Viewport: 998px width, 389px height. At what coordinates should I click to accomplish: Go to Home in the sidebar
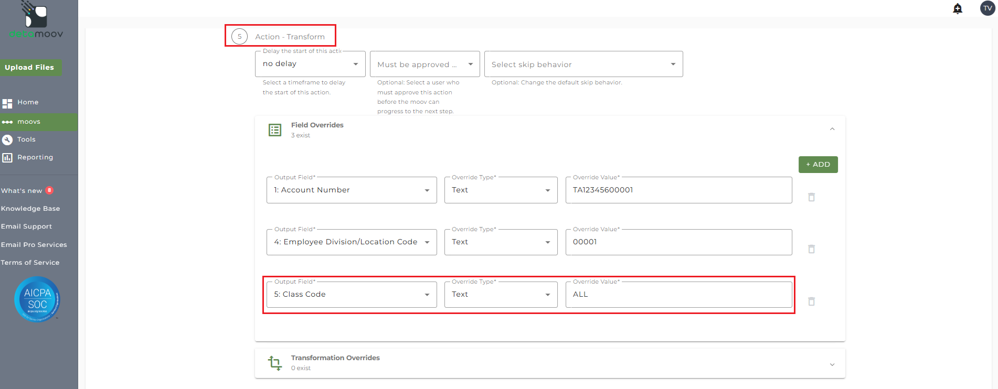(x=27, y=102)
